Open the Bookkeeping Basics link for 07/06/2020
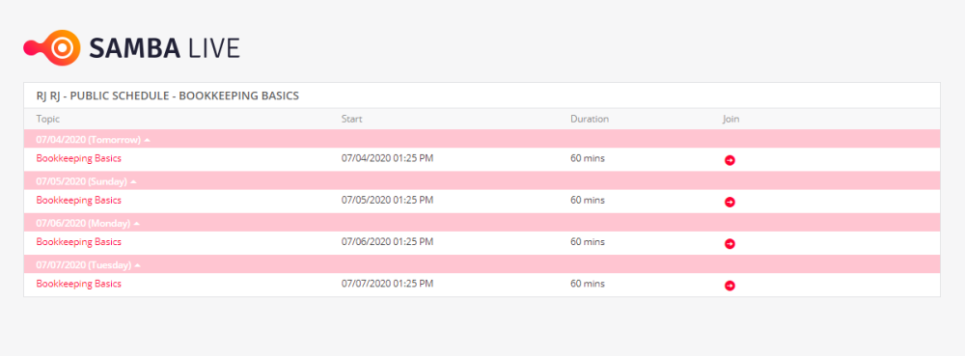The width and height of the screenshot is (965, 356). pos(79,241)
